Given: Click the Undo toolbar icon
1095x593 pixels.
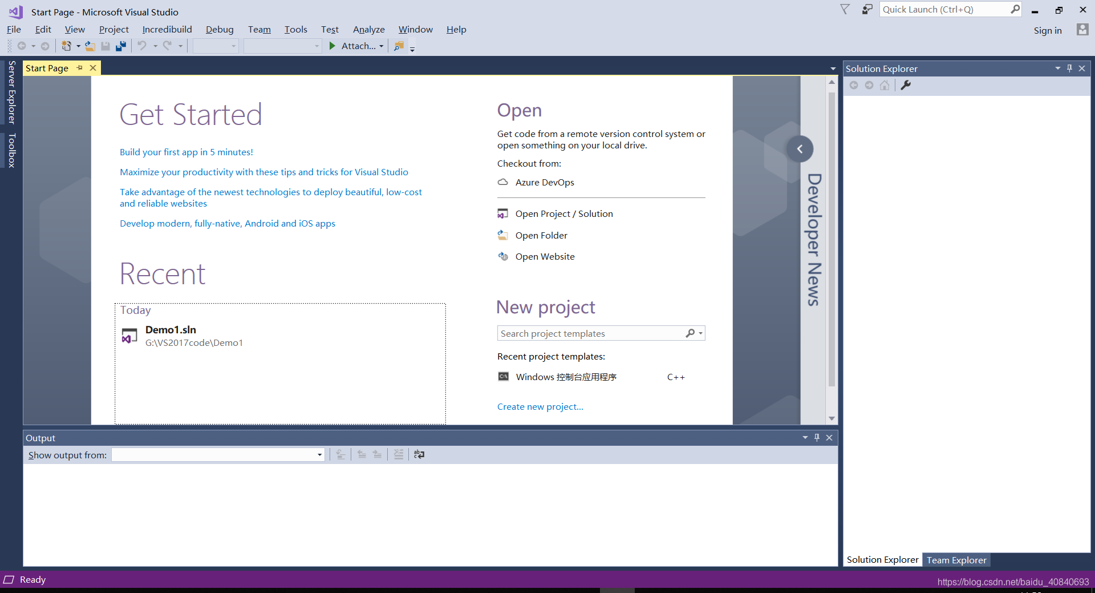Looking at the screenshot, I should (x=142, y=46).
